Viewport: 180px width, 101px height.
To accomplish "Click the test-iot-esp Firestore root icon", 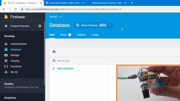I will click(x=54, y=61).
